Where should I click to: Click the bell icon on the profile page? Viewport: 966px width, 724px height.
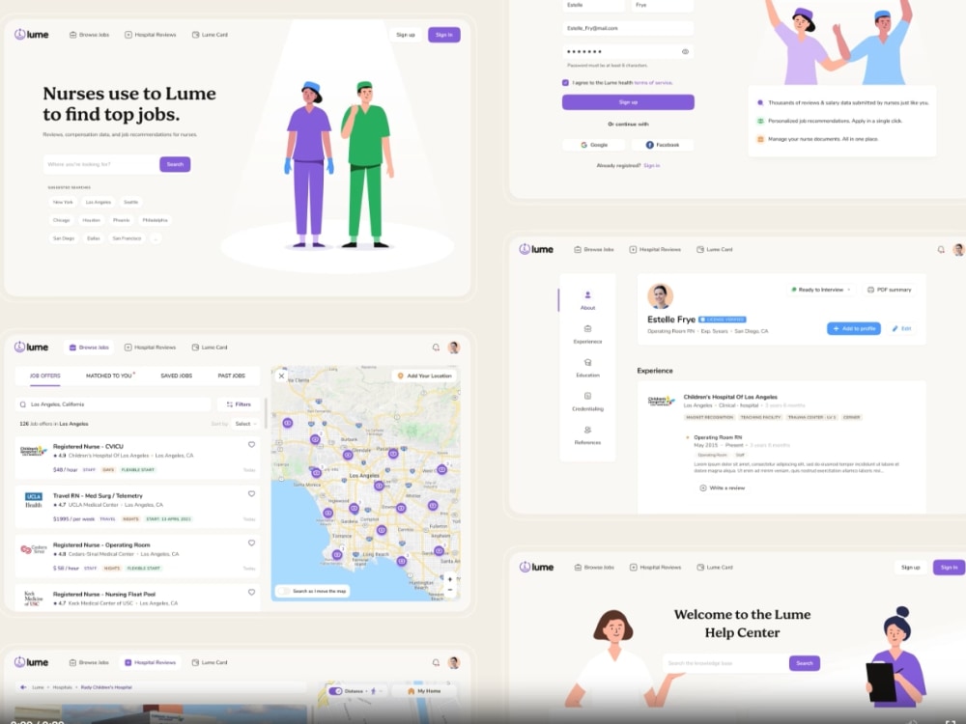[941, 249]
